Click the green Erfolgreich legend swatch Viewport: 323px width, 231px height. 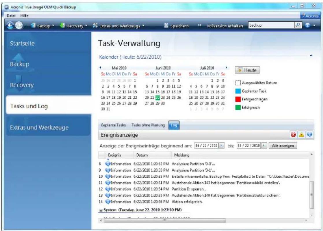238,108
